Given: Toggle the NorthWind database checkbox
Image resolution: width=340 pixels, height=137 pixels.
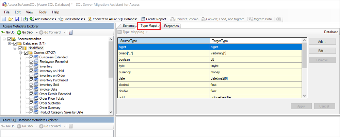Looking at the screenshot, I should click(x=20, y=48).
